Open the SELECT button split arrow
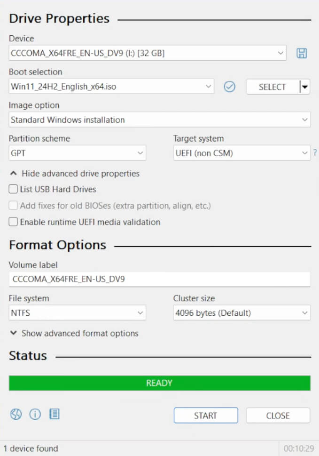This screenshot has width=319, height=456. tap(305, 87)
